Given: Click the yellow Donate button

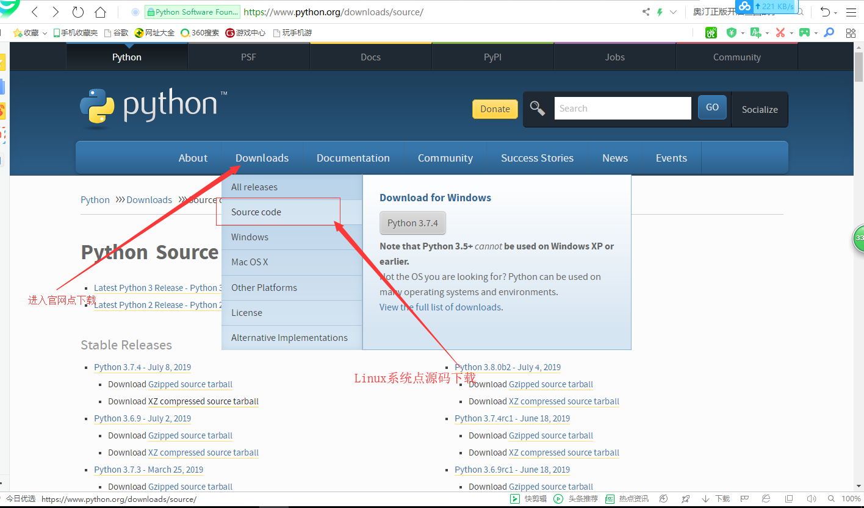Looking at the screenshot, I should pos(495,109).
